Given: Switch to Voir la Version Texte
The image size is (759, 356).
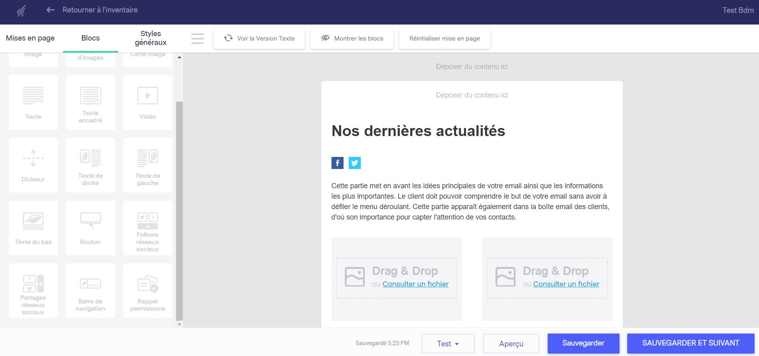Looking at the screenshot, I should (x=259, y=39).
